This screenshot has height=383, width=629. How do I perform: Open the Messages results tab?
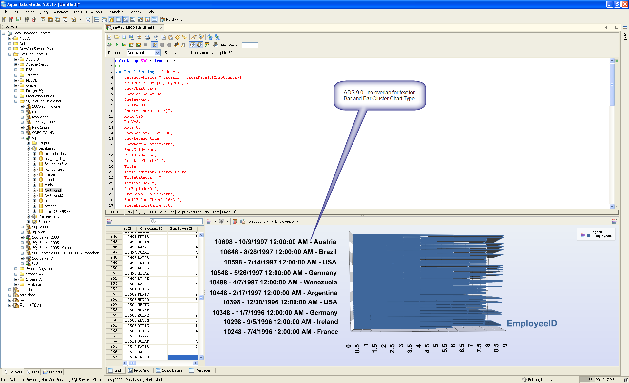[x=200, y=370]
